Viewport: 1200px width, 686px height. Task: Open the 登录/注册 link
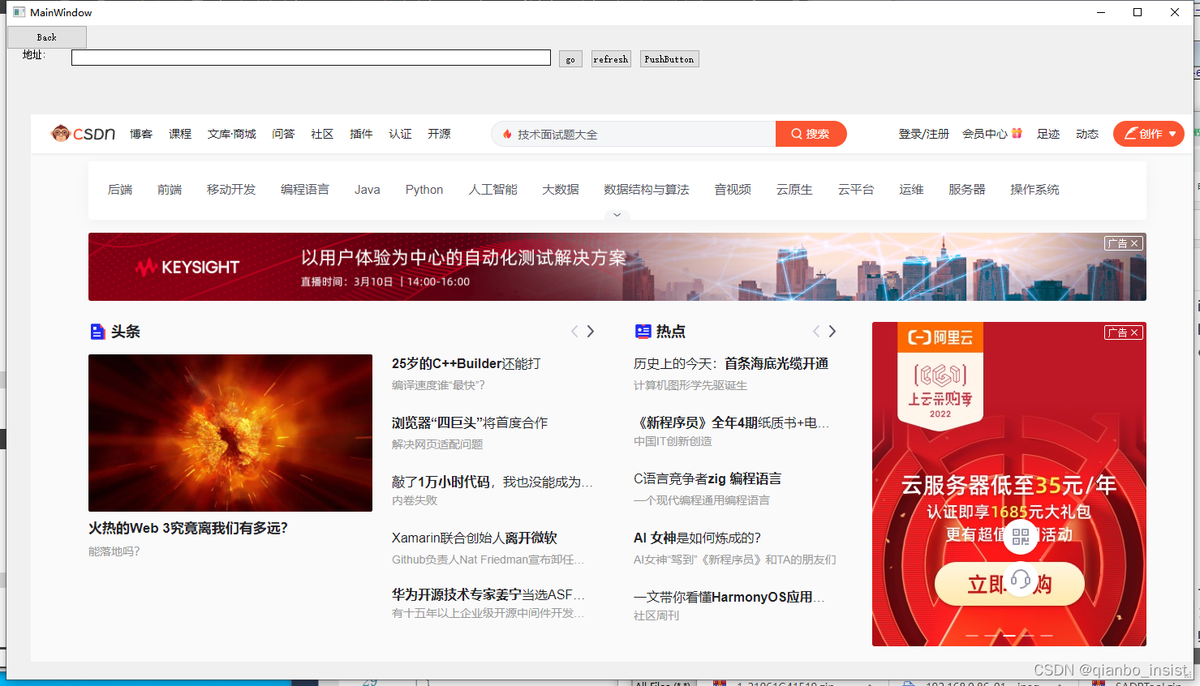click(923, 133)
